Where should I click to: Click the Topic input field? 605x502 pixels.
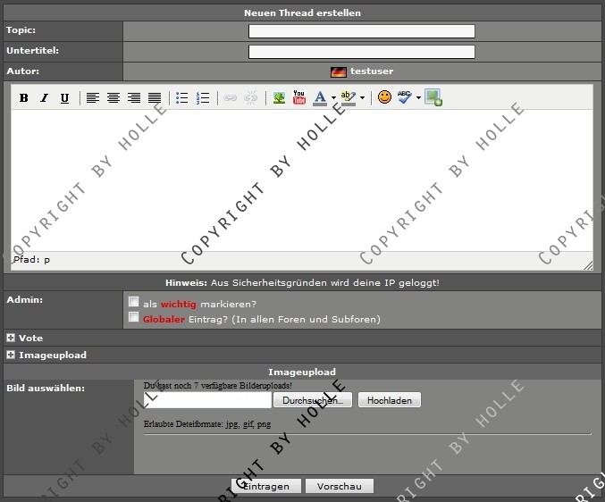coord(362,31)
